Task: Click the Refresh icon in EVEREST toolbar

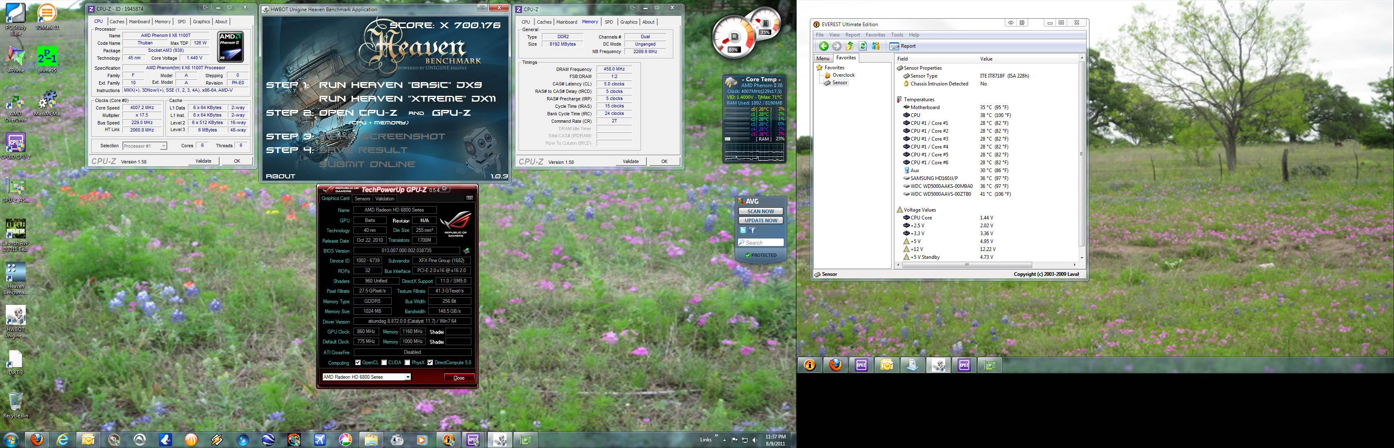Action: [x=863, y=46]
